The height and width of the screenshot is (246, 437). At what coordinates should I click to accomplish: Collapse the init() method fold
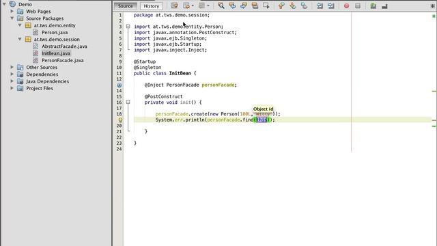pyautogui.click(x=128, y=102)
